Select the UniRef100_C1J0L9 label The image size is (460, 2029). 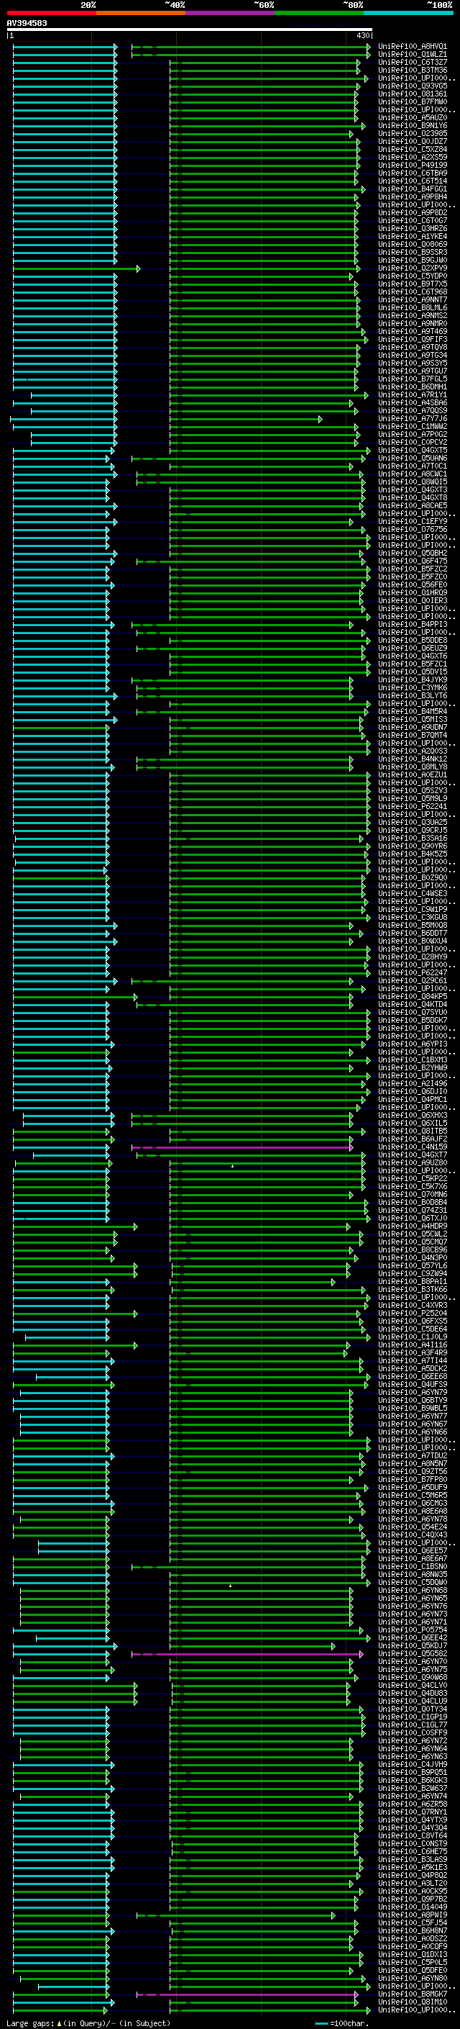(413, 1337)
